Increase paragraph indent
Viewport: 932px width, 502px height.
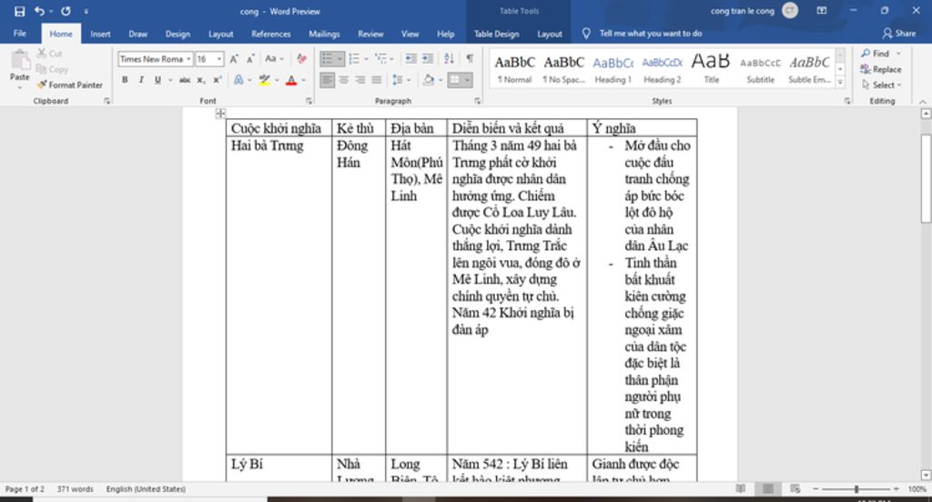pyautogui.click(x=428, y=58)
